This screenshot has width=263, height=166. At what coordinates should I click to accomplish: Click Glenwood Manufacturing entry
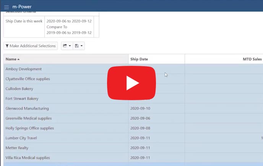click(27, 109)
